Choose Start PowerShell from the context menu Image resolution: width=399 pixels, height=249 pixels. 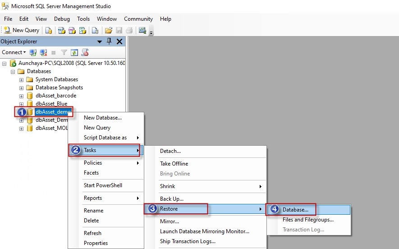[x=106, y=185]
